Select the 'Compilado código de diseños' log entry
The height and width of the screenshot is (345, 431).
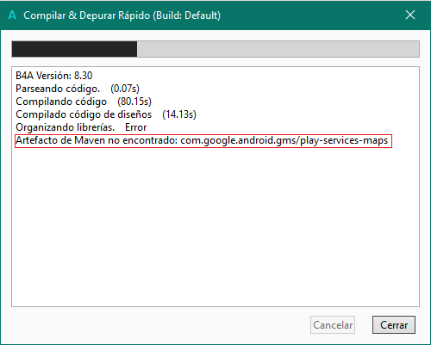(x=84, y=114)
